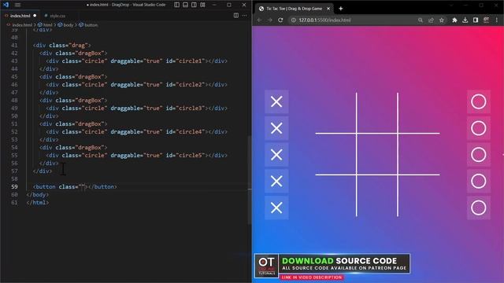Open a new browser tab
This screenshot has width=504, height=283.
(341, 9)
